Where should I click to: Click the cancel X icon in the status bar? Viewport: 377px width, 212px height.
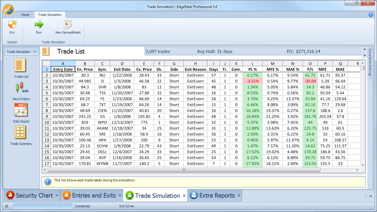click(x=7, y=206)
